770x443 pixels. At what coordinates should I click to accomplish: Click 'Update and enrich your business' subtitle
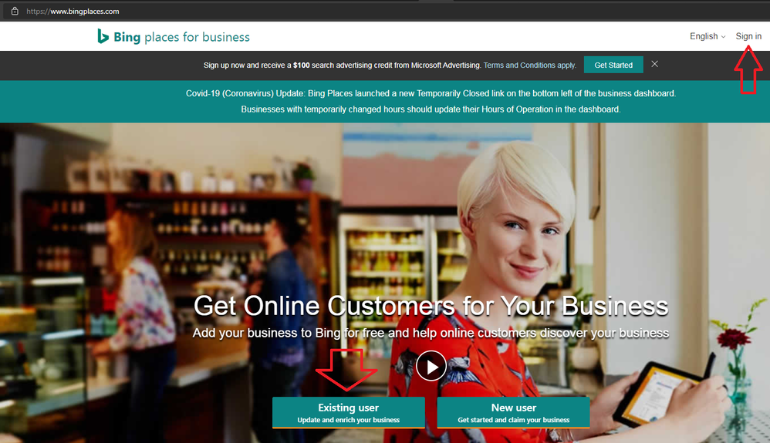[x=348, y=420]
